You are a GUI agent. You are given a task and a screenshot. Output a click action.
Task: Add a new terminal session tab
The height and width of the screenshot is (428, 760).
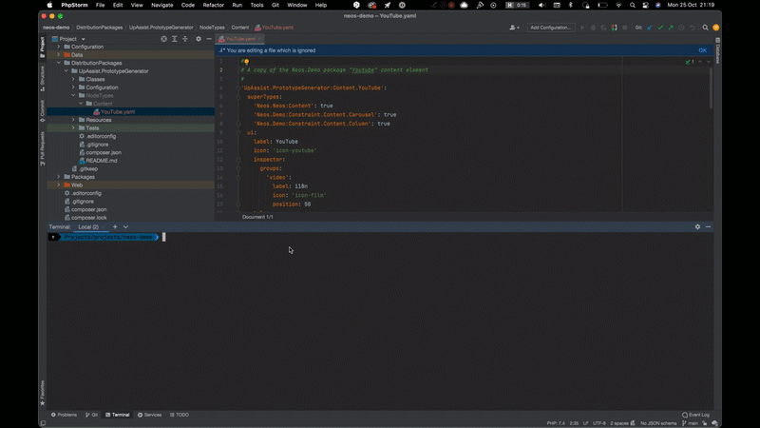pos(115,226)
